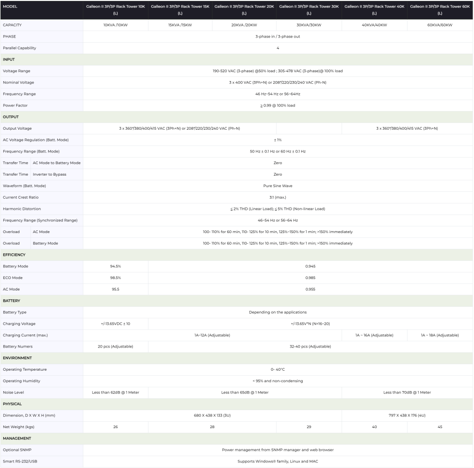Click Output Voltage value with 208*/220/230/240 VAC

(x=180, y=128)
